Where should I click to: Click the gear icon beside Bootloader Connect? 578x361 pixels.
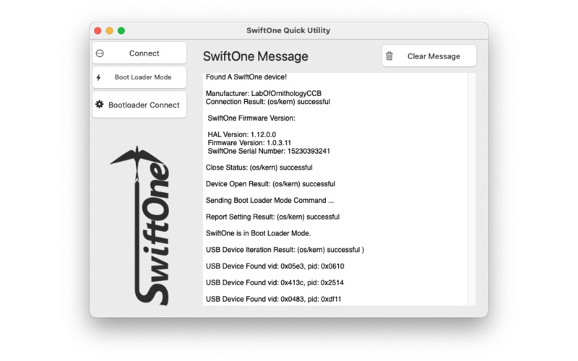[x=100, y=105]
